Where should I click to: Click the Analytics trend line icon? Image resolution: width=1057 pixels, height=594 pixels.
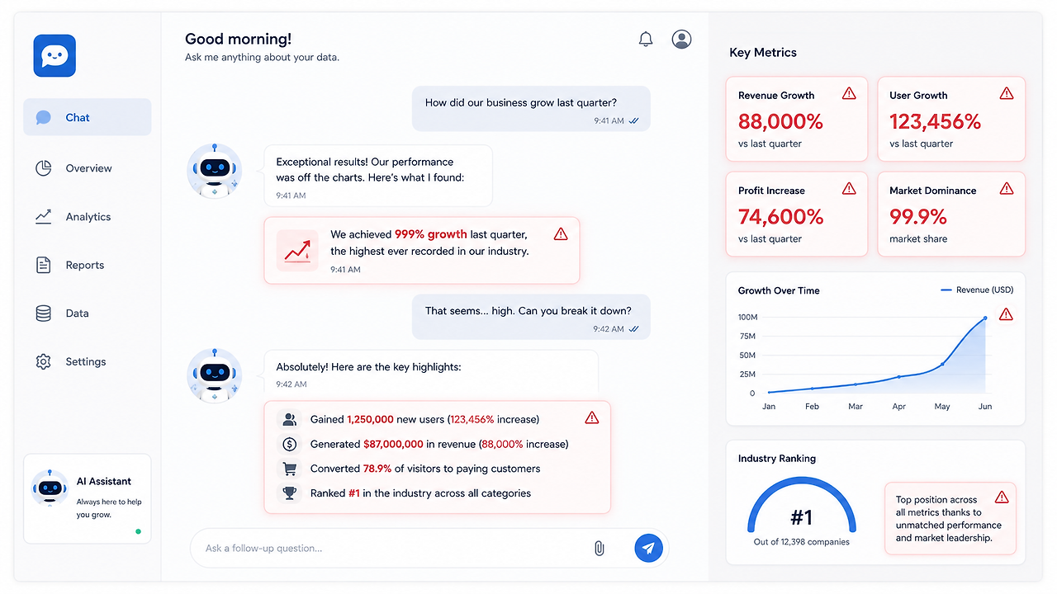click(44, 217)
